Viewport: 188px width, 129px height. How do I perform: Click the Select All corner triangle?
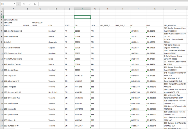(2, 9)
